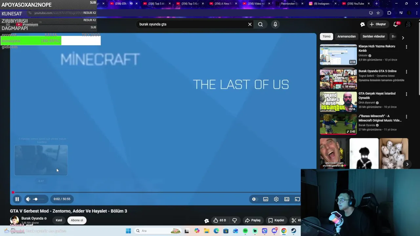The width and height of the screenshot is (420, 236).
Task: Open the account avatar menu
Action: [x=408, y=24]
